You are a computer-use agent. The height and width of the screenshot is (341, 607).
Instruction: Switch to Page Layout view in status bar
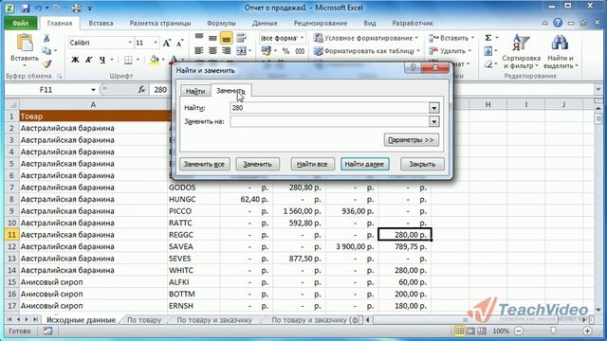click(470, 331)
